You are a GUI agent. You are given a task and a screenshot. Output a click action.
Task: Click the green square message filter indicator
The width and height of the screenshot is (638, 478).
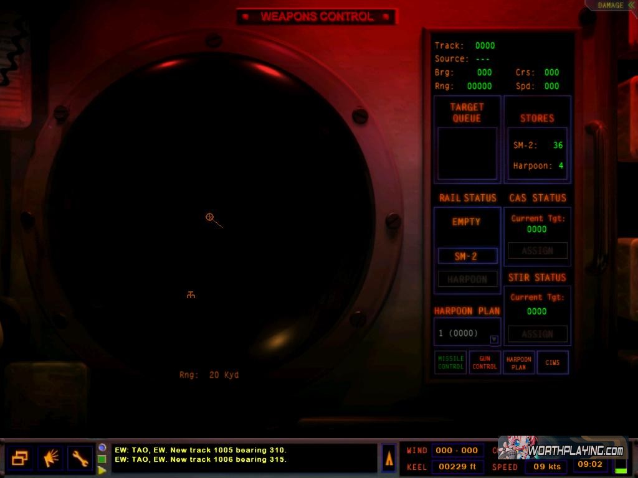point(102,459)
